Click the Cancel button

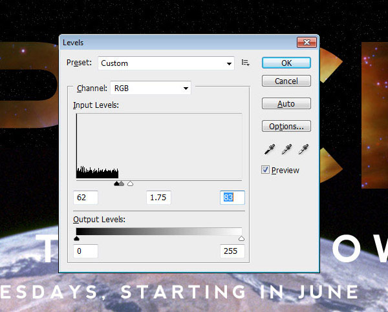[286, 81]
